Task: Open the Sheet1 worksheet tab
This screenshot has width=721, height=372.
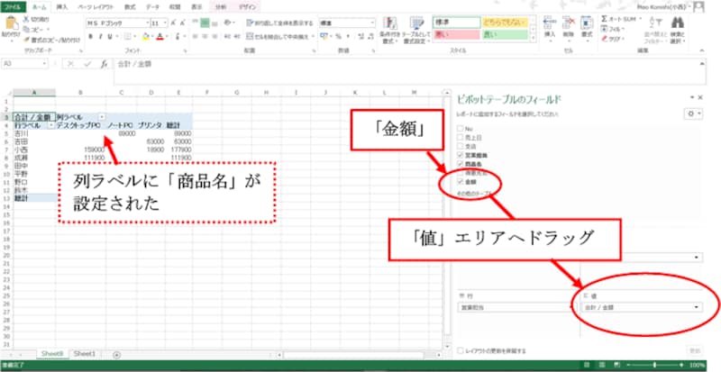Action: (84, 353)
